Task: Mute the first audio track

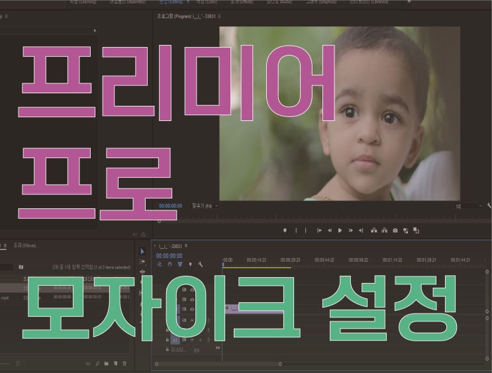Action: coord(192,320)
